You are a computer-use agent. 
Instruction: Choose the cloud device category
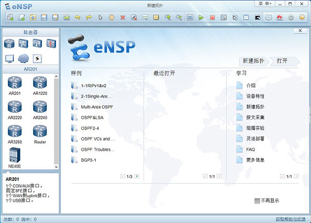(x=23, y=58)
